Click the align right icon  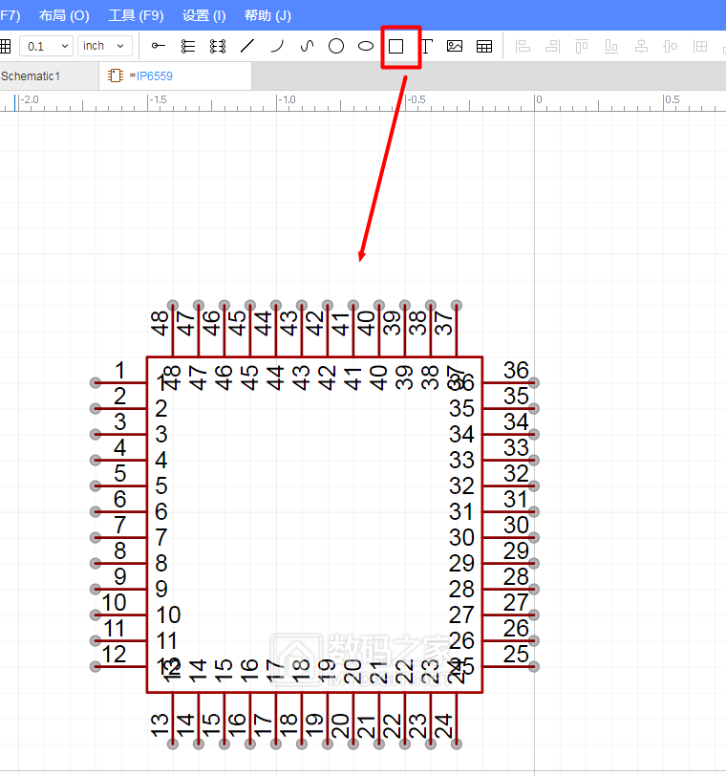pyautogui.click(x=552, y=46)
